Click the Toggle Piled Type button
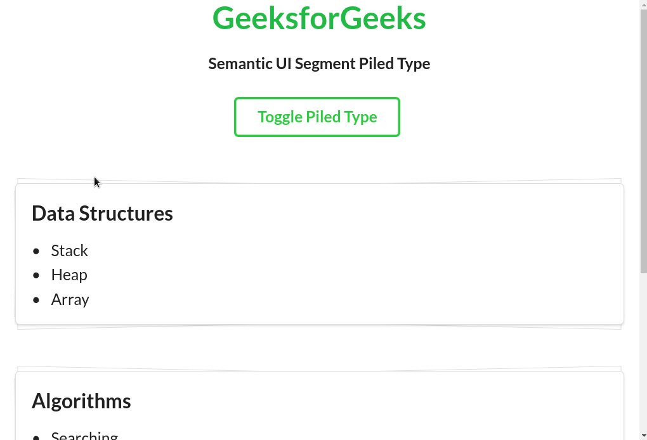This screenshot has height=440, width=647. coord(317,117)
